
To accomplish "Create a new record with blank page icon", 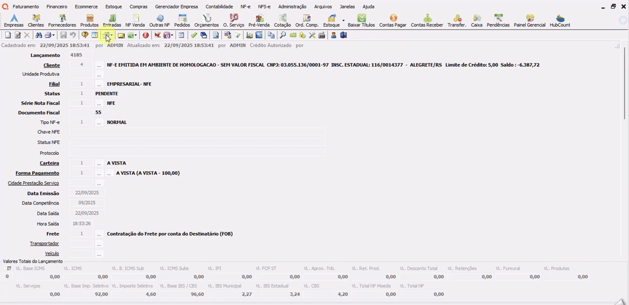I will pos(8,36).
